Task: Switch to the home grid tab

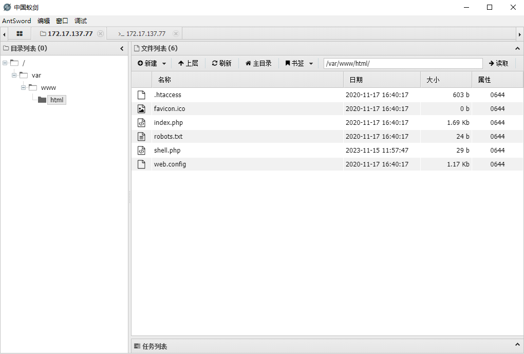Action: pyautogui.click(x=20, y=34)
